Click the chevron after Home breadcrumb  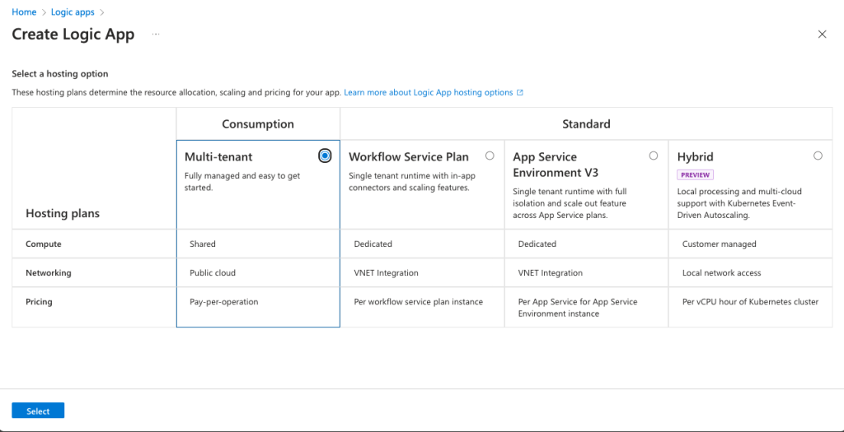[44, 12]
